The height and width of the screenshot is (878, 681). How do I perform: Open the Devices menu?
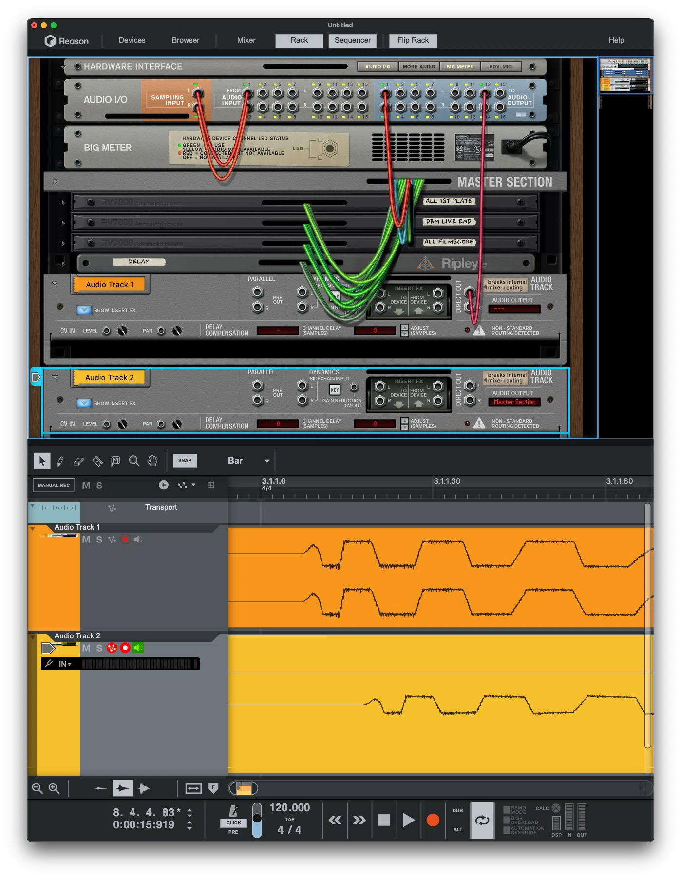[132, 40]
